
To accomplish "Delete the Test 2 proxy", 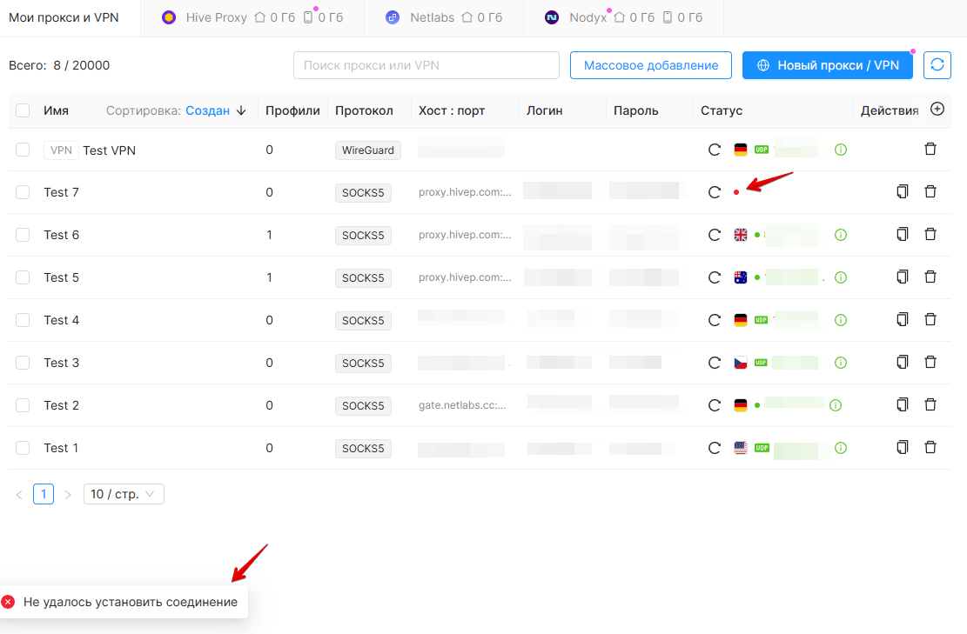I will pyautogui.click(x=930, y=404).
